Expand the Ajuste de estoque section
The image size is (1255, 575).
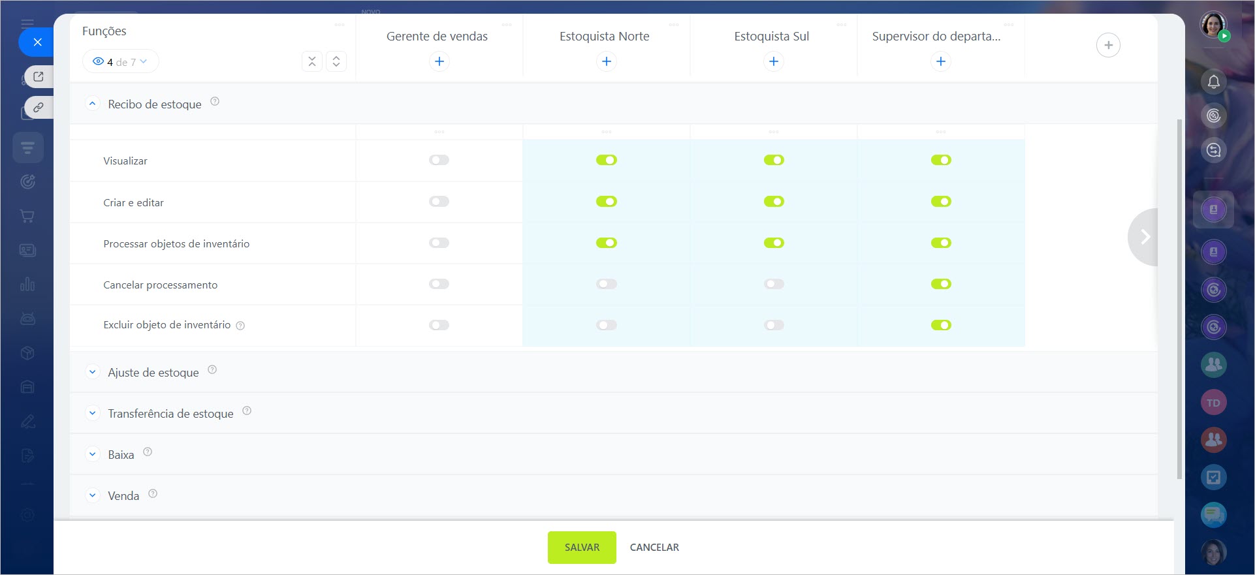pos(93,372)
